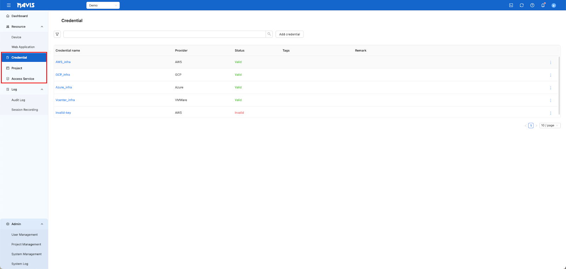Click the credential search input field

(x=164, y=34)
